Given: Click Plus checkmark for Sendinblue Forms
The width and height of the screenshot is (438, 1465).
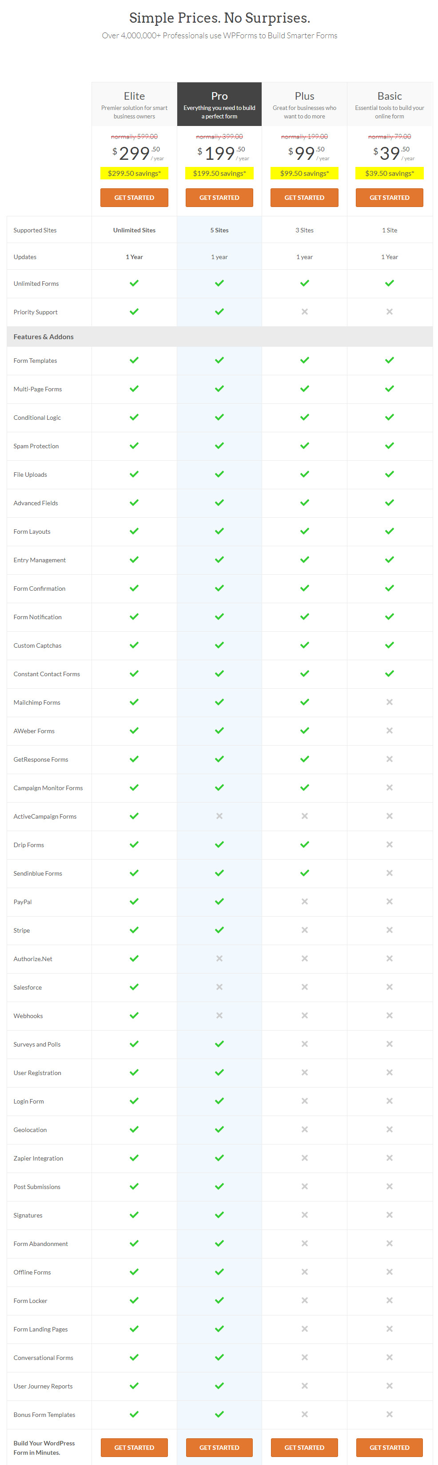Looking at the screenshot, I should 305,873.
